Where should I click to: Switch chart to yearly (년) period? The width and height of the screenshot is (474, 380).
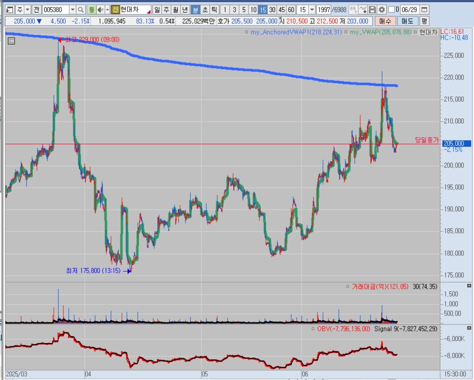[x=185, y=10]
